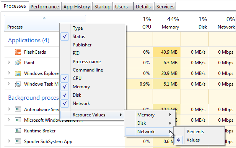Uncheck the CPU column option
This screenshot has height=148, width=236.
click(65, 78)
